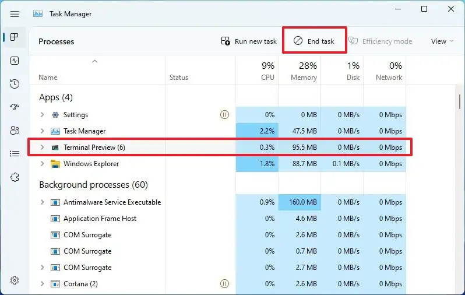
Task: Expand the Terminal Preview process group
Action: click(x=42, y=147)
